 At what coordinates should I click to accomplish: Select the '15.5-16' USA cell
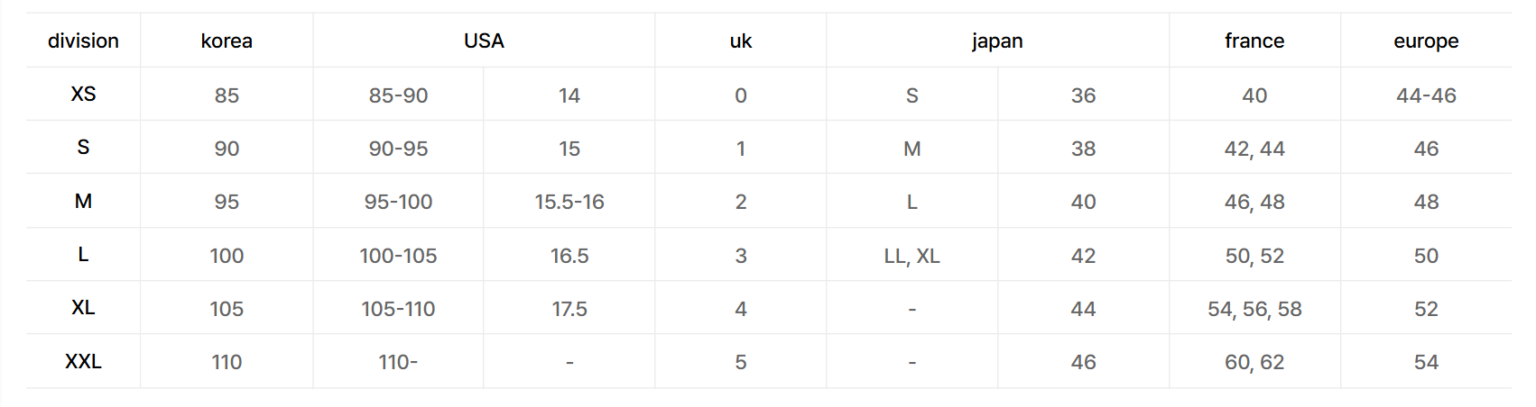tap(569, 202)
